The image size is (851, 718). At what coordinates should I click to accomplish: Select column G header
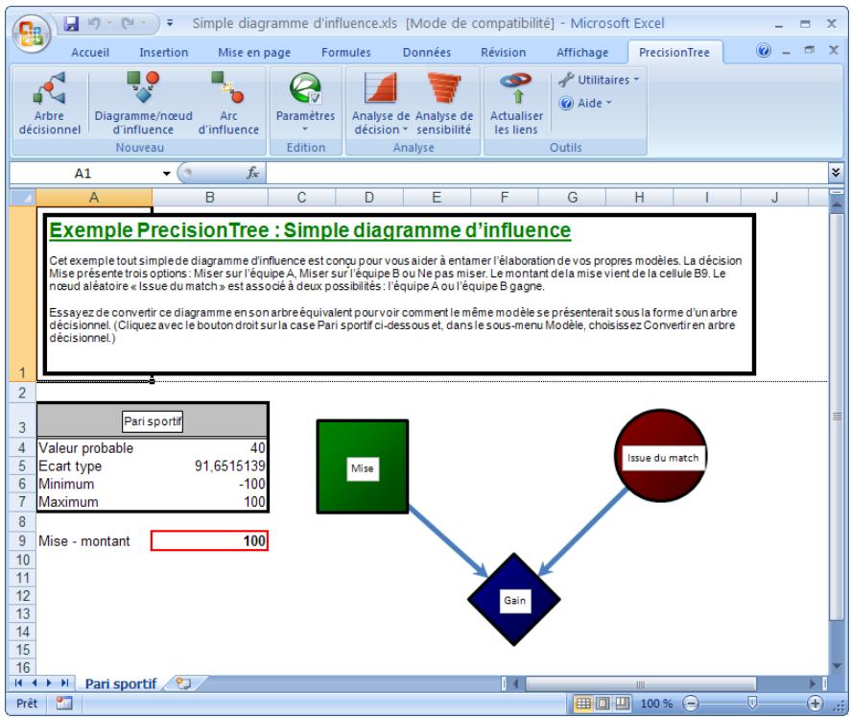click(x=572, y=197)
